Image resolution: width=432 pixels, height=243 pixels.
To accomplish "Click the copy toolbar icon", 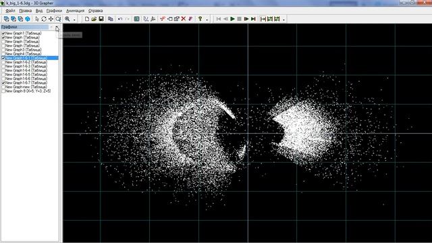I will (111, 19).
